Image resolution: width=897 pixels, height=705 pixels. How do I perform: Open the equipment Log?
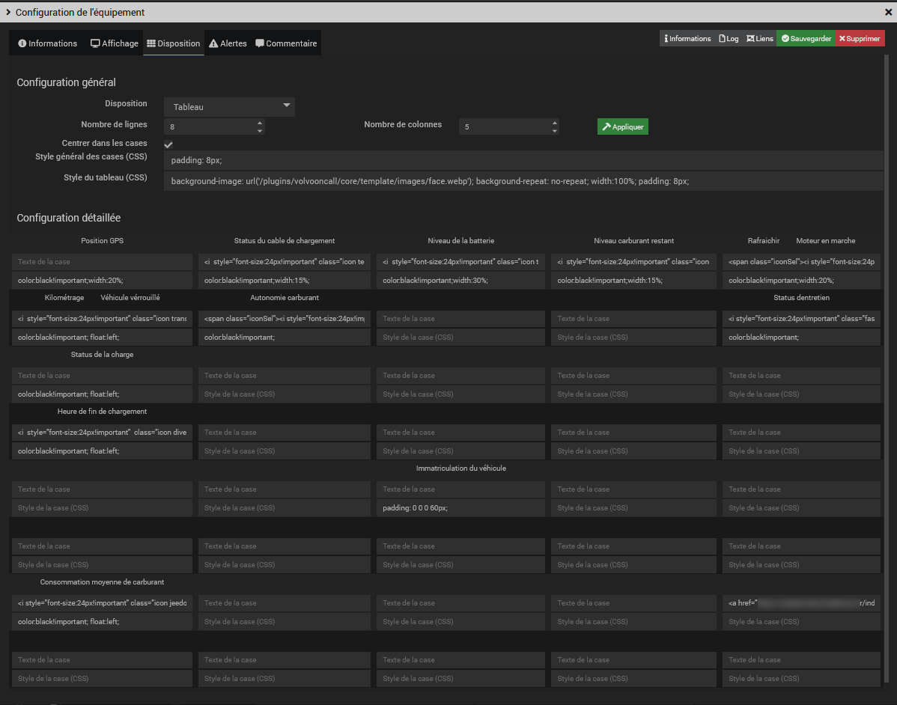click(729, 38)
